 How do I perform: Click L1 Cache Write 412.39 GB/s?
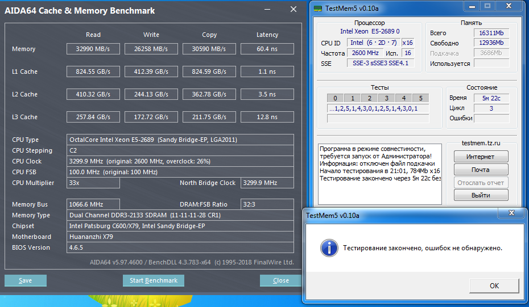[151, 72]
